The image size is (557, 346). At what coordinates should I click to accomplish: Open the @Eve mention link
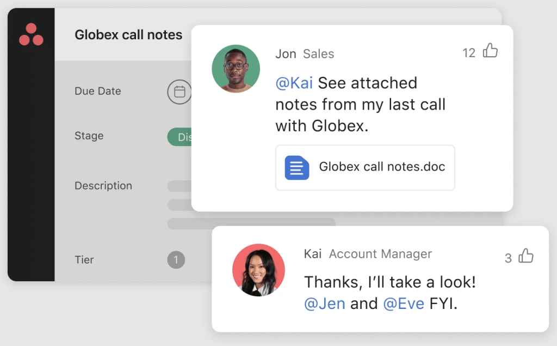pyautogui.click(x=404, y=303)
